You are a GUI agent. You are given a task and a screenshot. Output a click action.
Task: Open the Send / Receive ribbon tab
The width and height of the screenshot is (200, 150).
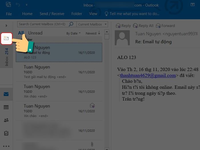[52, 14]
